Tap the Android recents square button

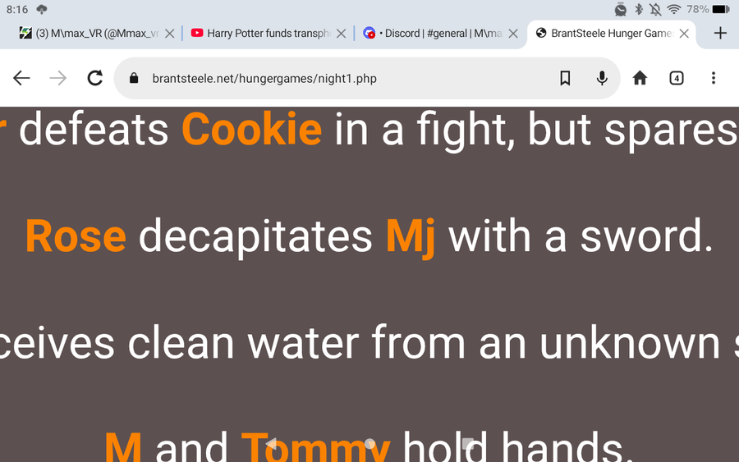[468, 444]
